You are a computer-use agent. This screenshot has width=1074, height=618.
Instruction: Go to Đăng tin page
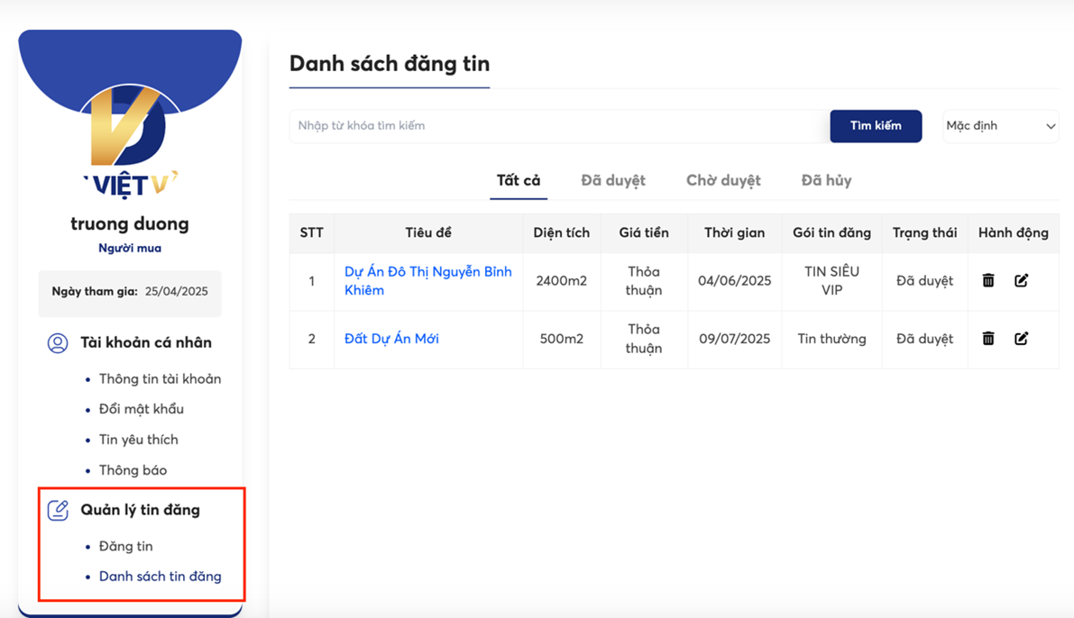tap(126, 546)
